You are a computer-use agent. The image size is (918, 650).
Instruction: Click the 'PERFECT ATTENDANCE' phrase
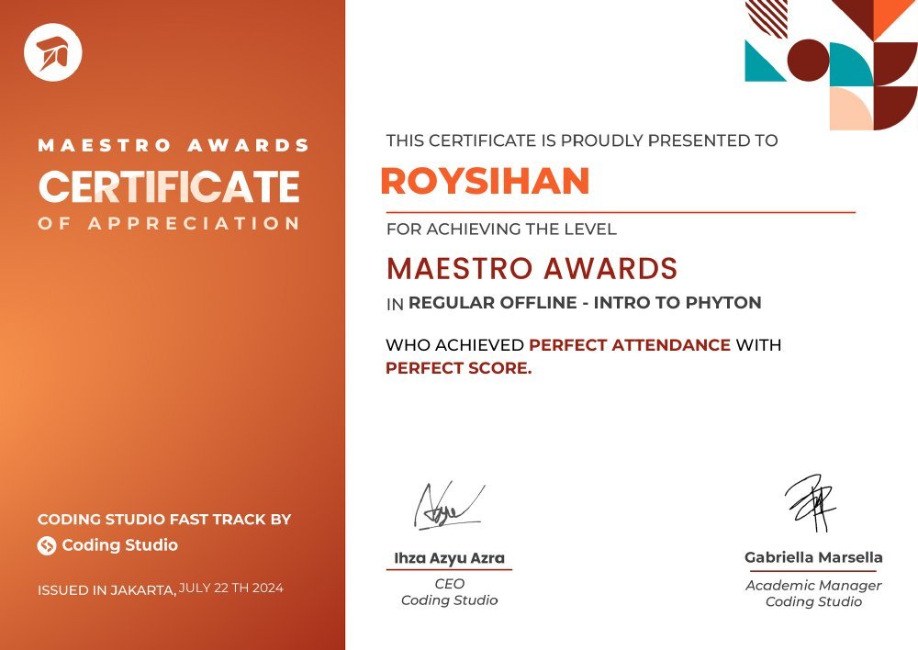[630, 345]
